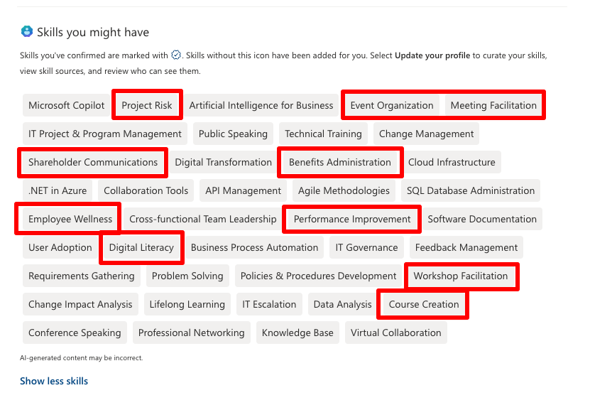Click the .NET in Azure skill
590x405 pixels.
pos(58,190)
